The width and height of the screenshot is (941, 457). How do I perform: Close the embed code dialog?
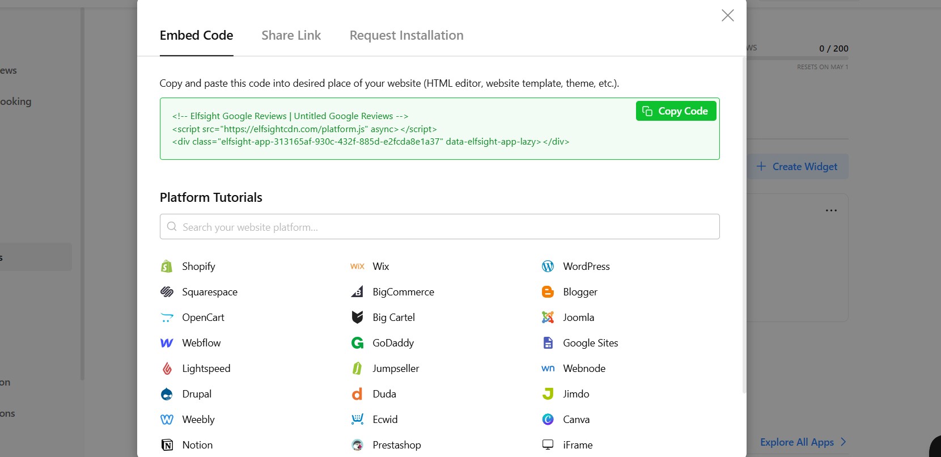pos(727,15)
